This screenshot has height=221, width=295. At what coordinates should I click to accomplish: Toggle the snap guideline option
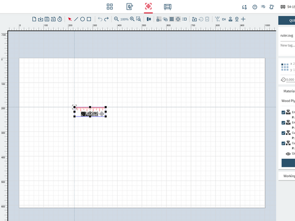[159, 19]
